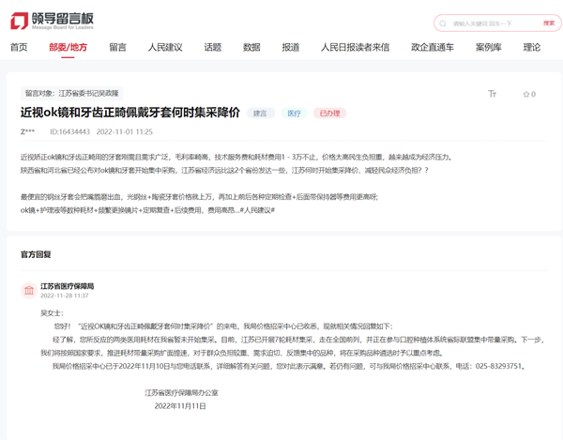Screen dimensions: 563x440
Task: Open the 案例库 tab
Action: click(x=488, y=47)
